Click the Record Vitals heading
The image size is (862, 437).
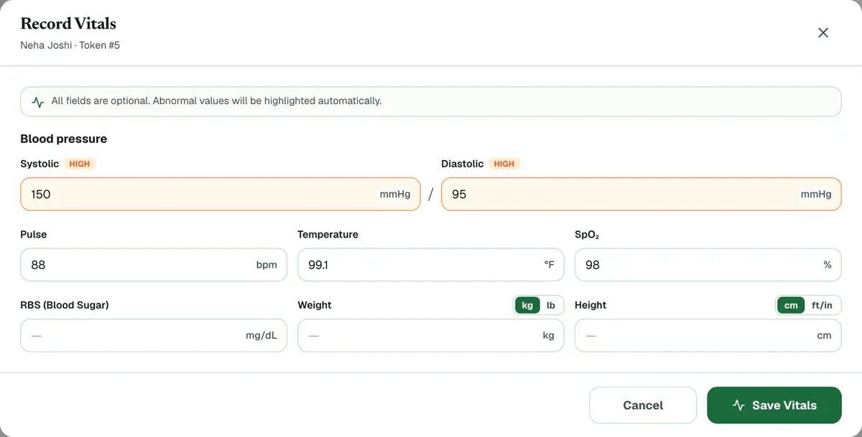click(x=68, y=24)
